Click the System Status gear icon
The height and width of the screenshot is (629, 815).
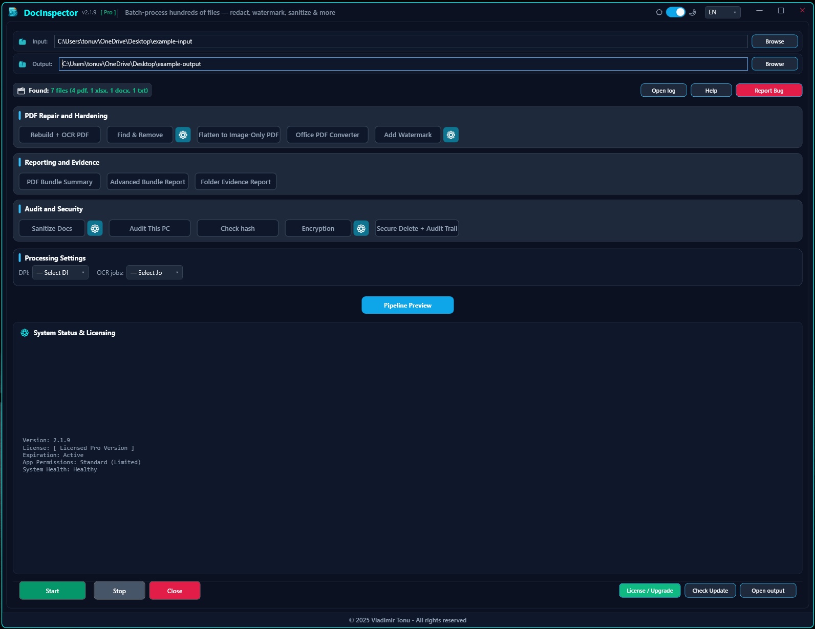tap(25, 333)
